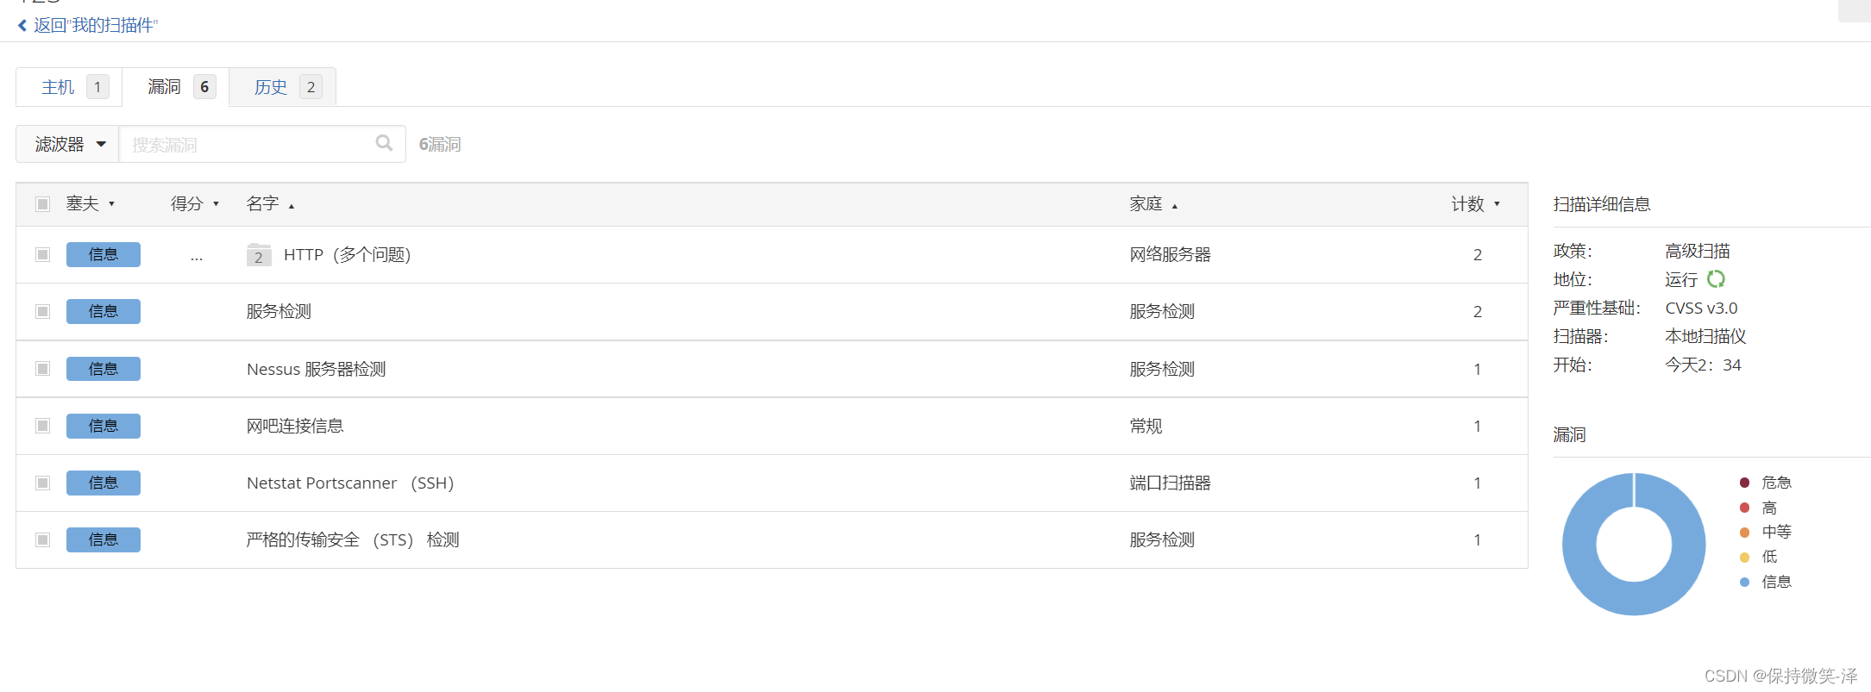Click the running scan refresh icon
Viewport: 1871px width, 692px height.
click(1716, 279)
